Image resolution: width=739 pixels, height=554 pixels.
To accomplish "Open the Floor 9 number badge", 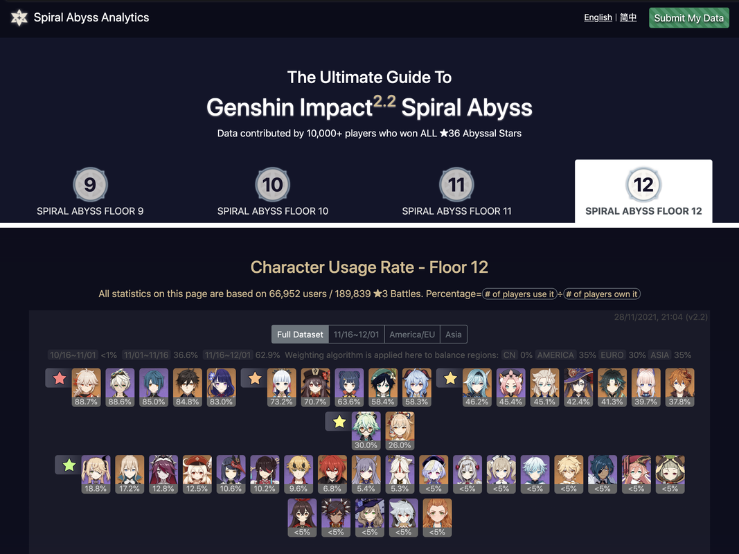I will coord(90,185).
